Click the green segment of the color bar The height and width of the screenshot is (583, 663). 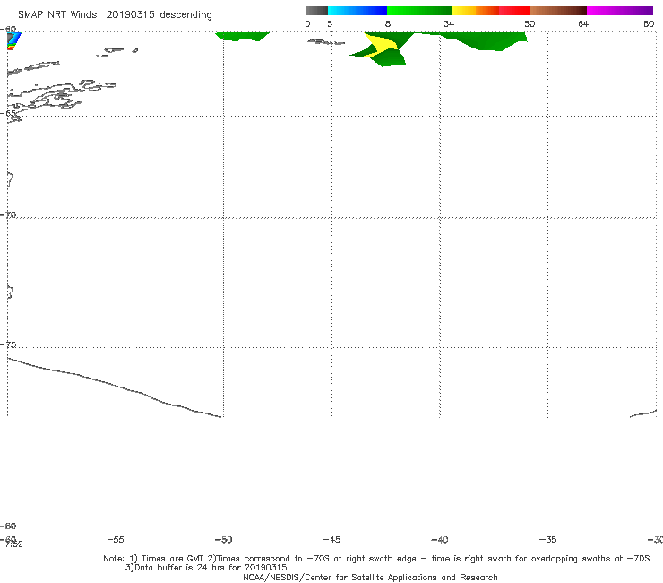point(419,11)
